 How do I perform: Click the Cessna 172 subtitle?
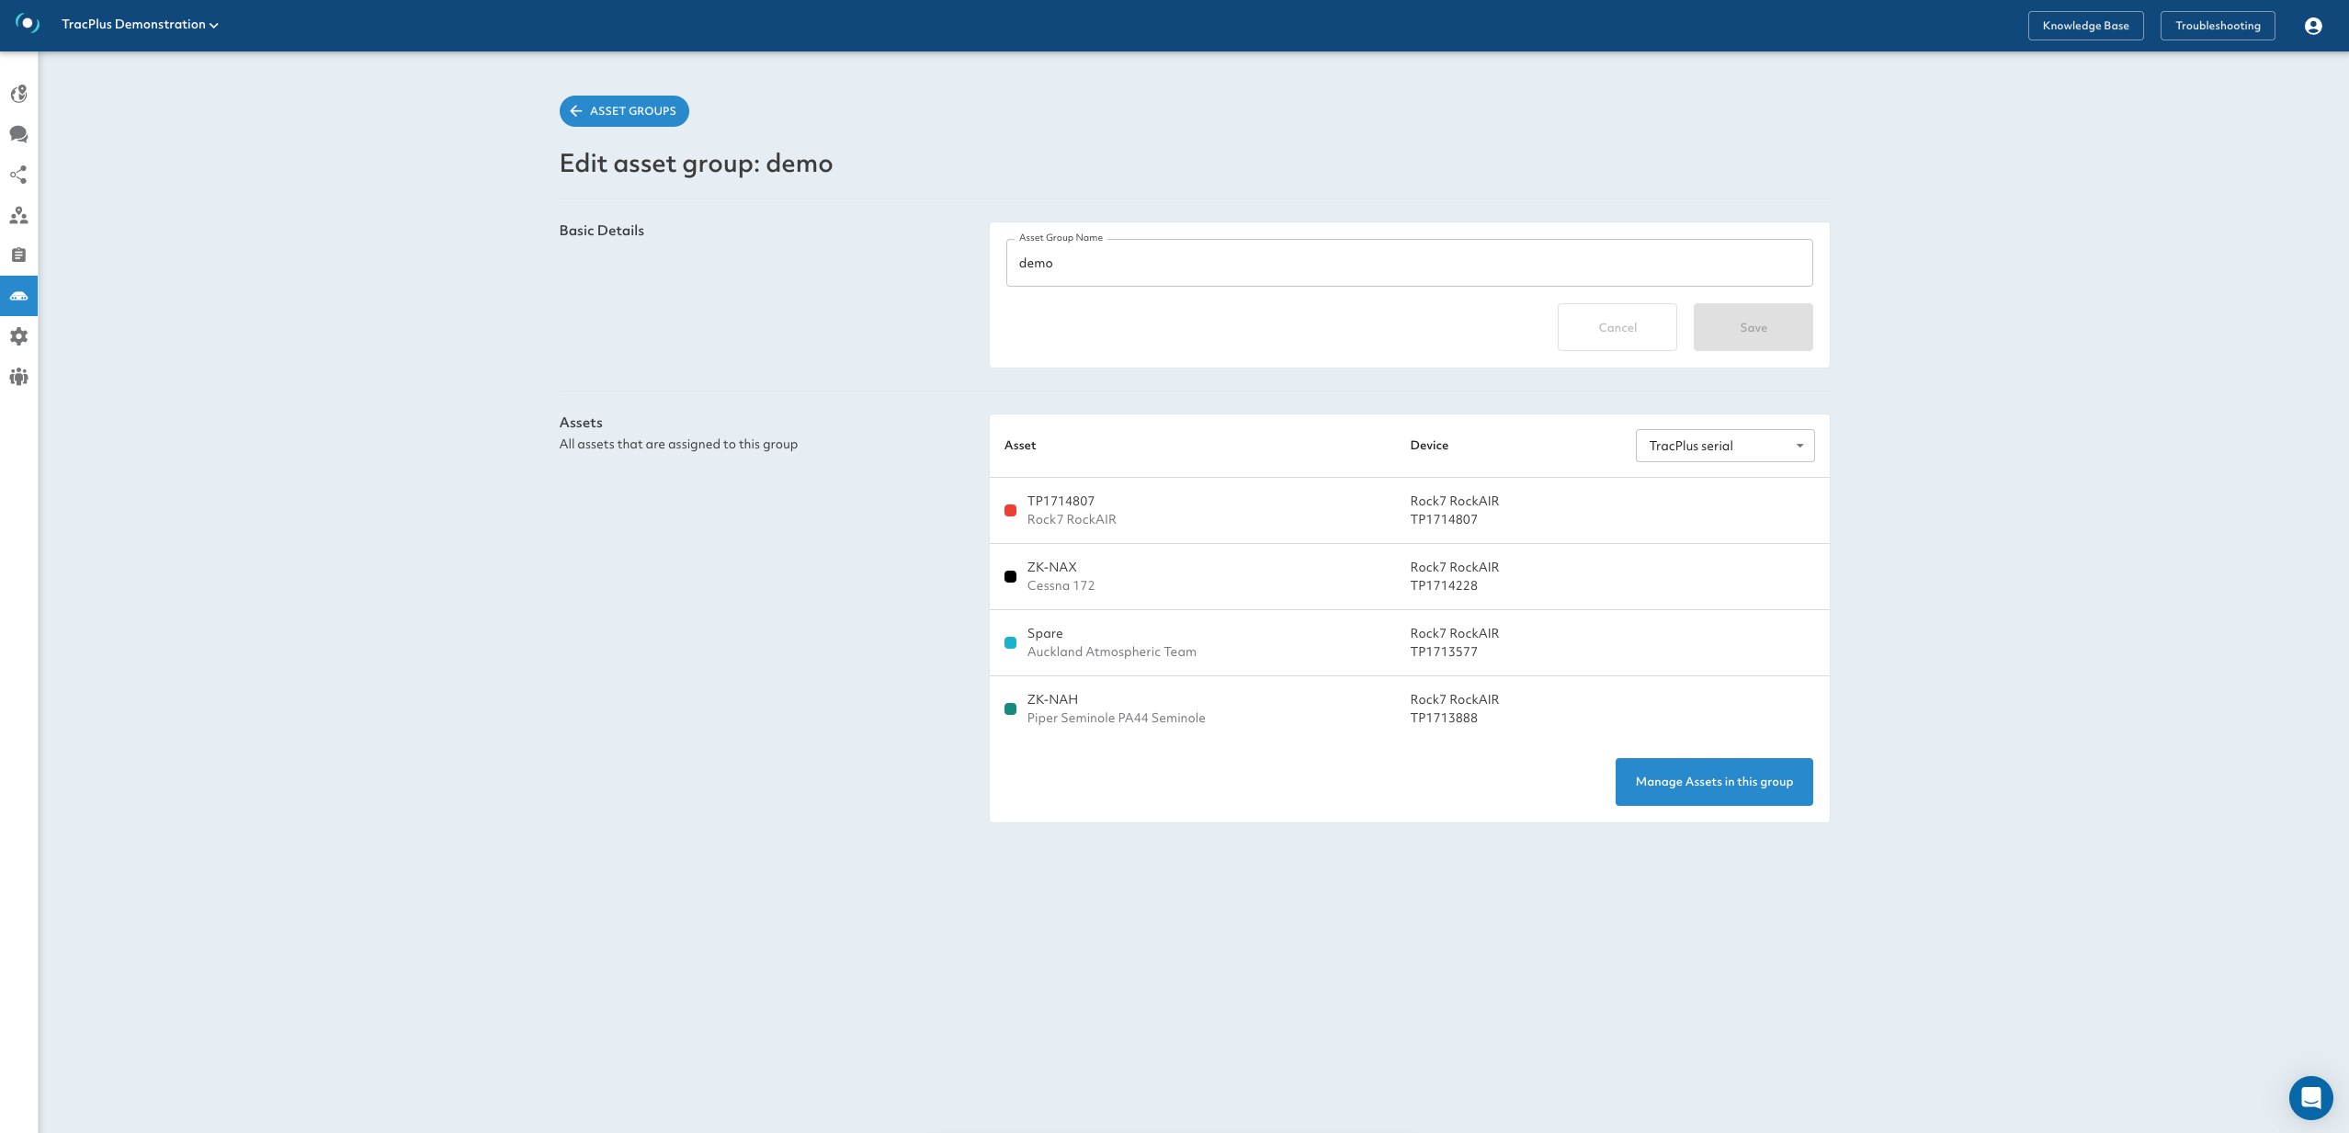[1061, 585]
